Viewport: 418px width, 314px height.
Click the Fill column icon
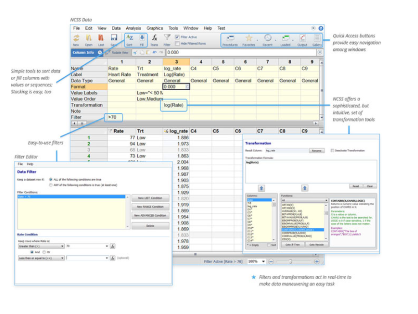coord(142,39)
